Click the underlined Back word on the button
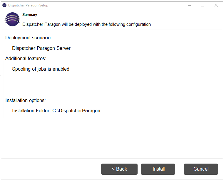The image size is (224, 180). [x=121, y=169]
